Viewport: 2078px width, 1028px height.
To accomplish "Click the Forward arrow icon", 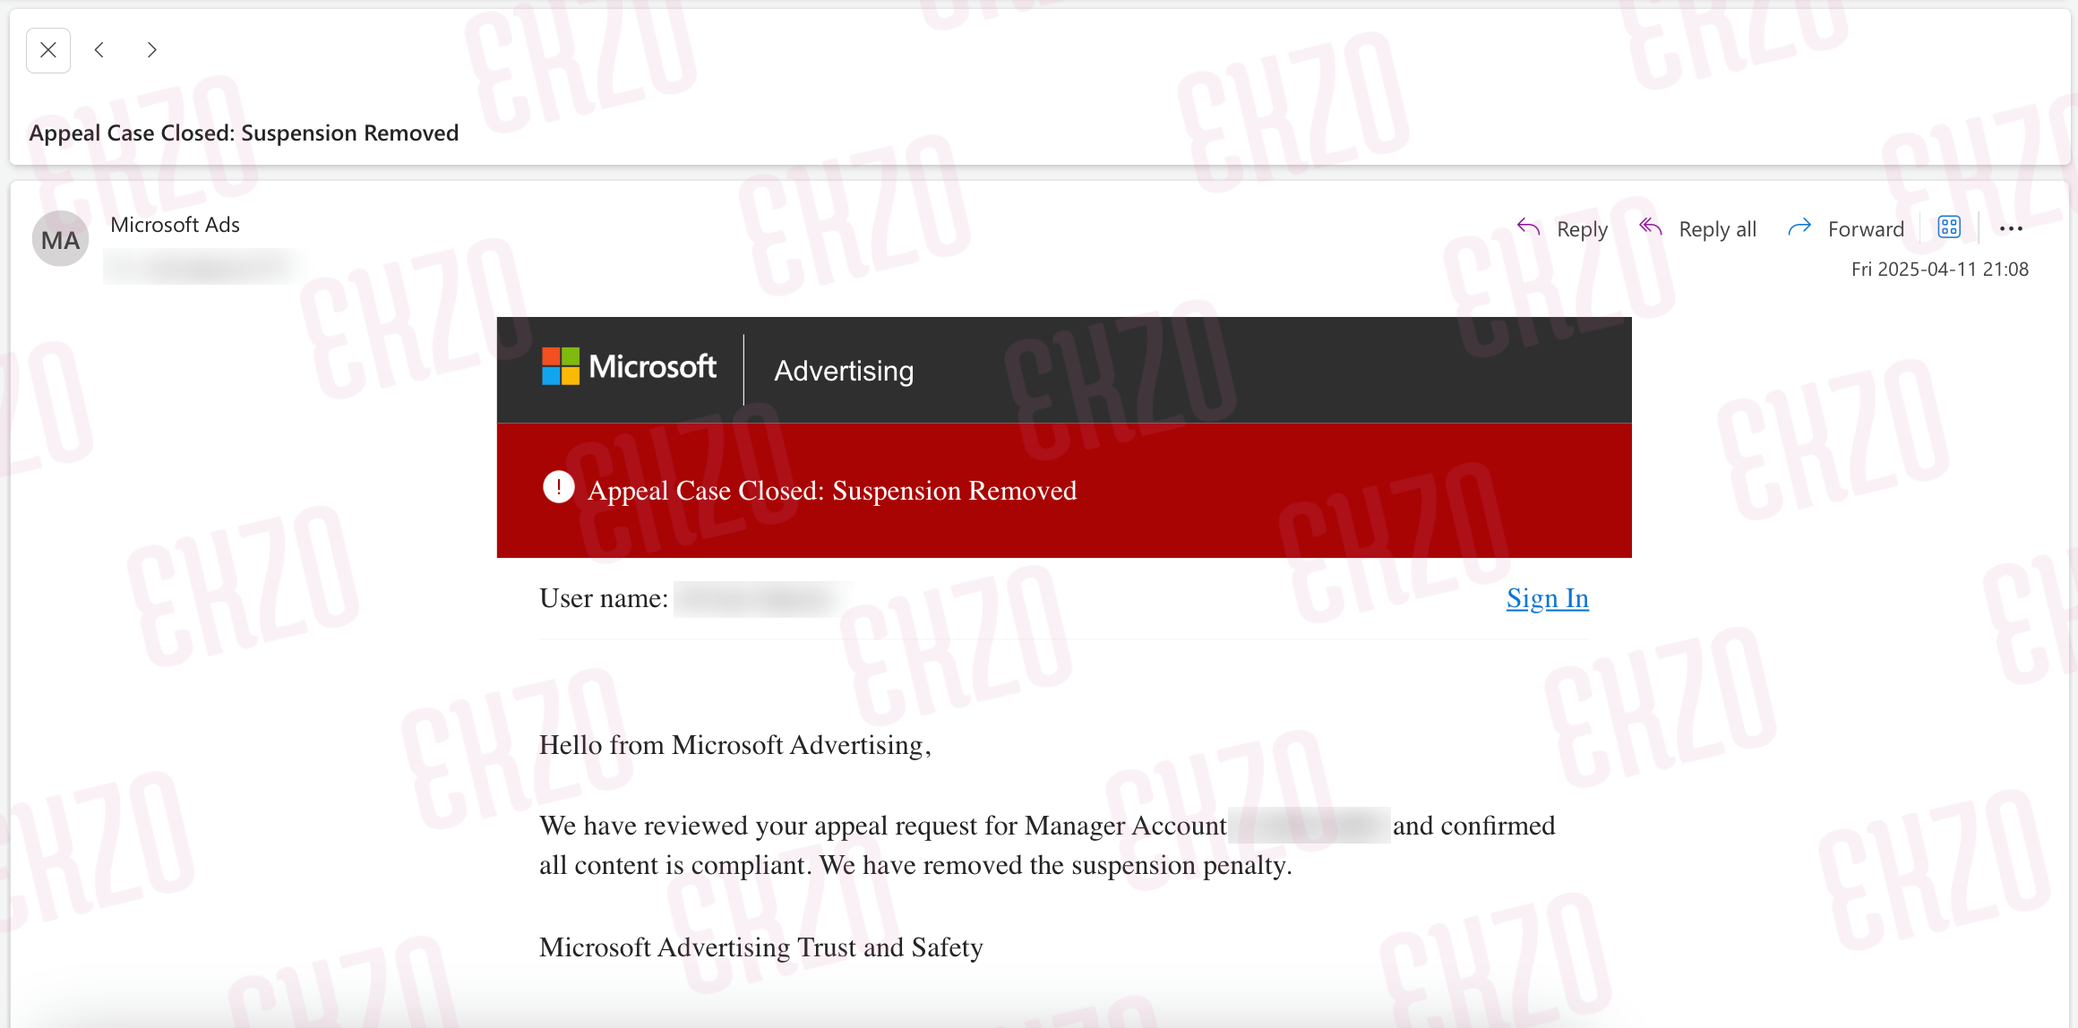I will pos(1799,228).
